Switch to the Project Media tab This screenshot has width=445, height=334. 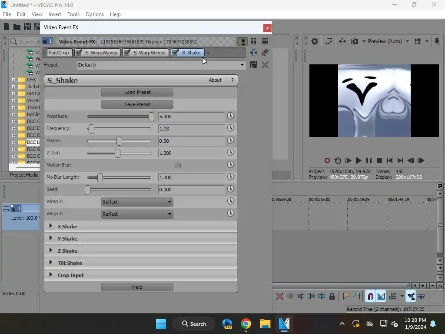coord(24,175)
